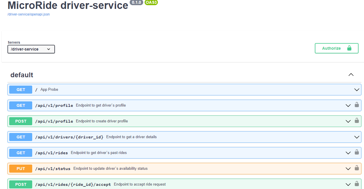Expand GET /api/v1/drivers/{driver_id} using its chevron
This screenshot has height=189, width=364.
(357, 137)
